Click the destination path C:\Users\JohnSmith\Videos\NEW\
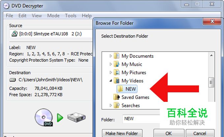This screenshot has height=137, width=224. coord(51,80)
